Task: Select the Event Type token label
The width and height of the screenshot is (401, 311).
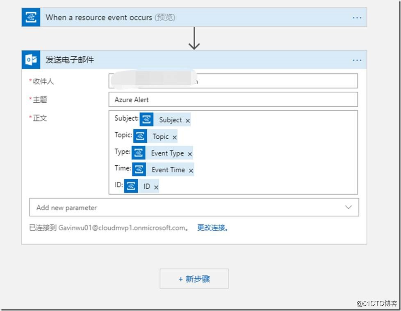Action: [167, 153]
